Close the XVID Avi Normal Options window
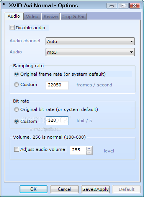The image size is (144, 197). coord(135,6)
